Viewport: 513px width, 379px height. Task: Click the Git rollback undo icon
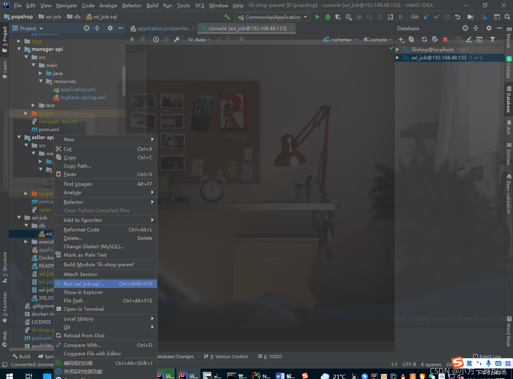click(458, 17)
